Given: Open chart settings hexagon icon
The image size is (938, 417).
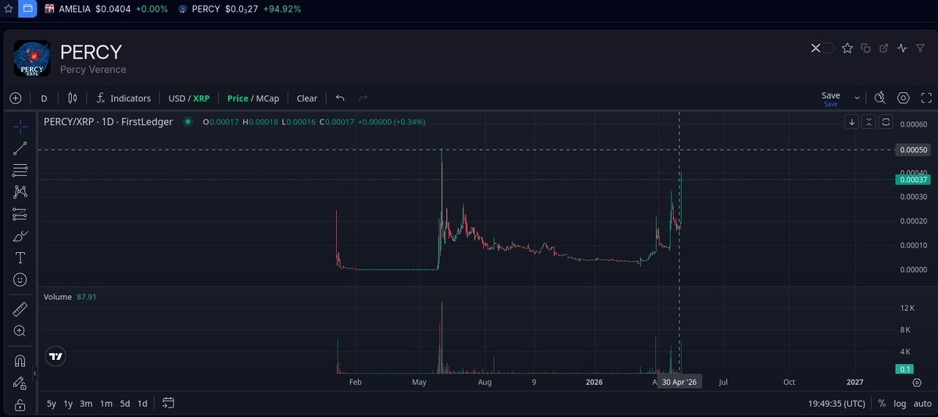Looking at the screenshot, I should click(x=904, y=98).
